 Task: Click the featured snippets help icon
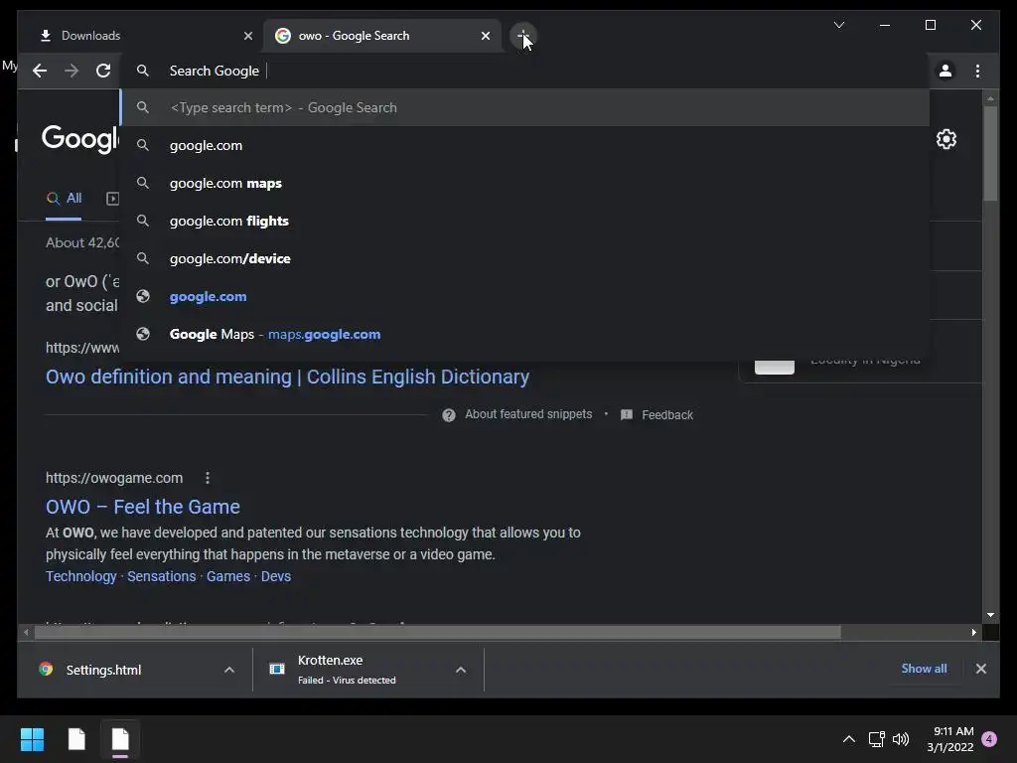point(448,415)
